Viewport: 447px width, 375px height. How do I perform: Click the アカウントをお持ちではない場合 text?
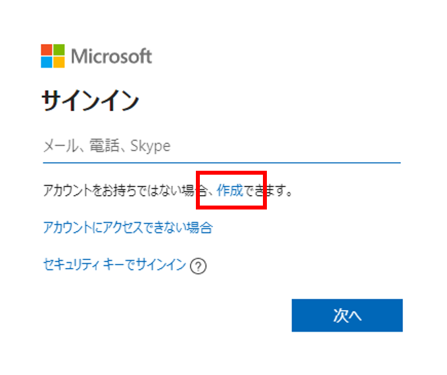click(x=118, y=190)
